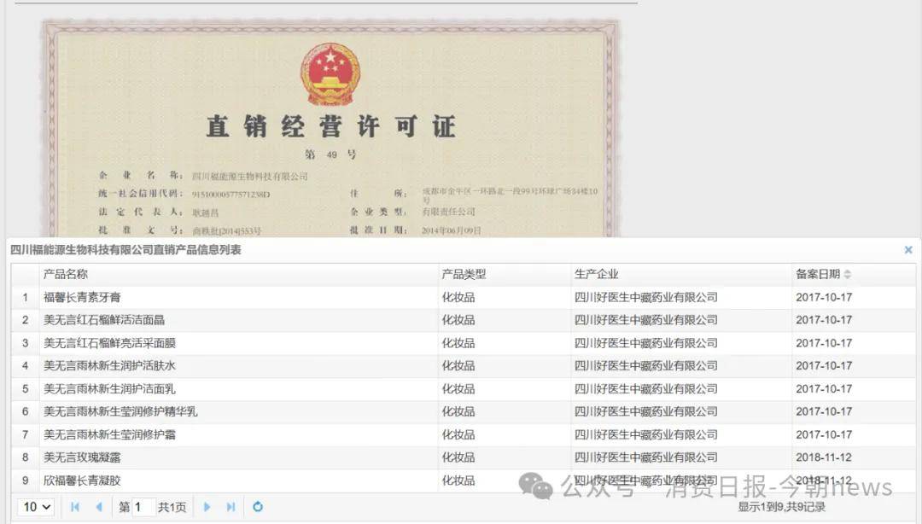Click date 2017-10-17 in row 7
Image resolution: width=922 pixels, height=524 pixels.
point(824,434)
